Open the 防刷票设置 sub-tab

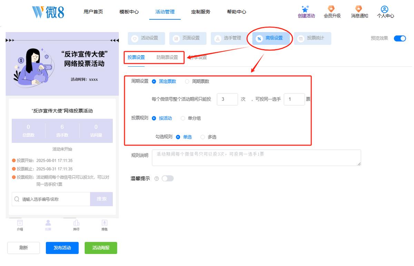(x=167, y=58)
